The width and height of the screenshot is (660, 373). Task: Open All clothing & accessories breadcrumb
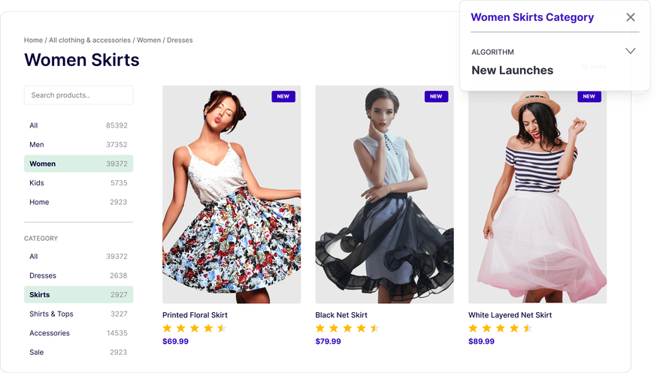pyautogui.click(x=89, y=40)
